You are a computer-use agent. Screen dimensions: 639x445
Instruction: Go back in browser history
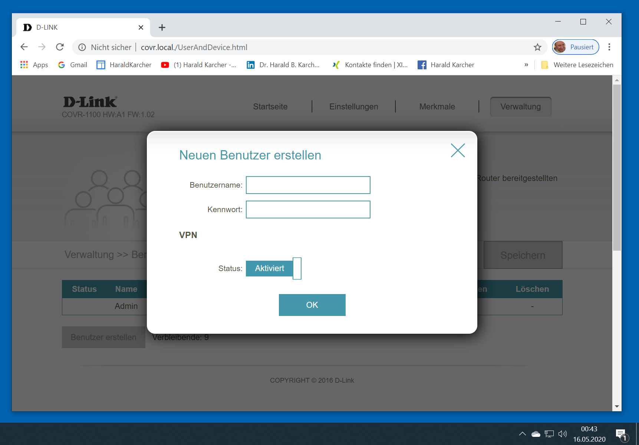coord(24,47)
